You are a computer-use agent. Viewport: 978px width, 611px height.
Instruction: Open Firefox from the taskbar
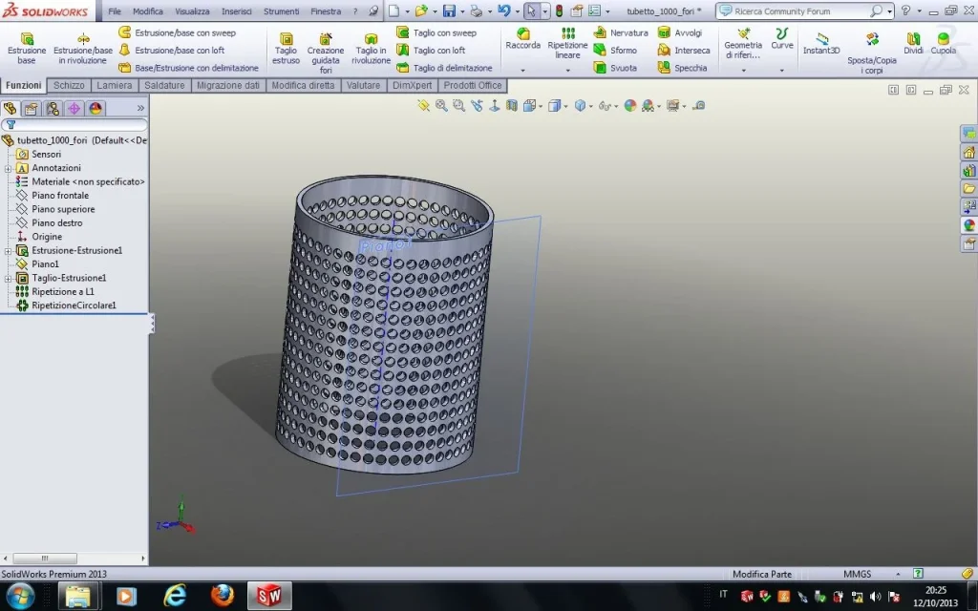[222, 596]
